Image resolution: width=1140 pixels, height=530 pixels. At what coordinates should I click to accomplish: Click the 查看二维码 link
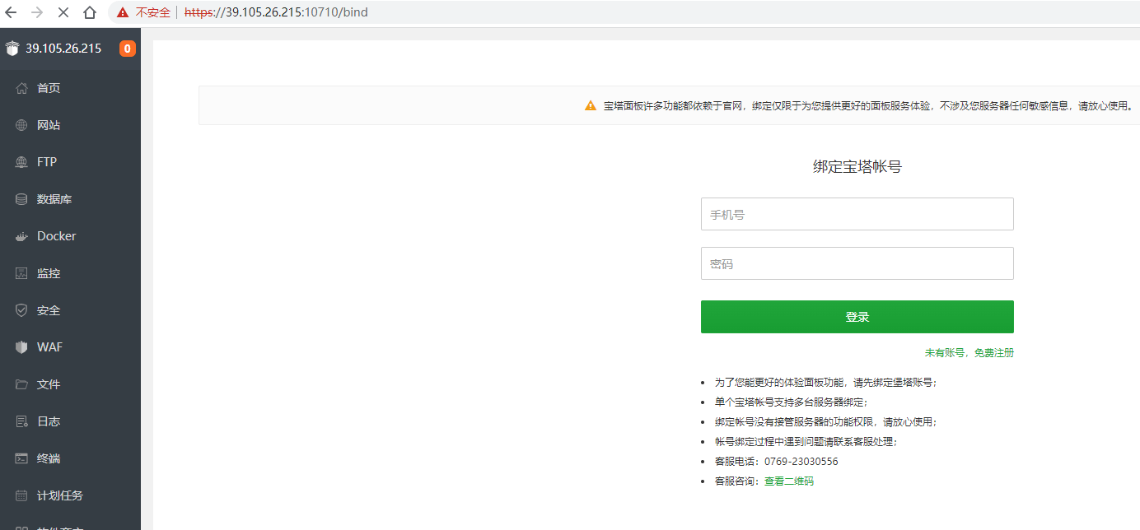[x=789, y=481]
